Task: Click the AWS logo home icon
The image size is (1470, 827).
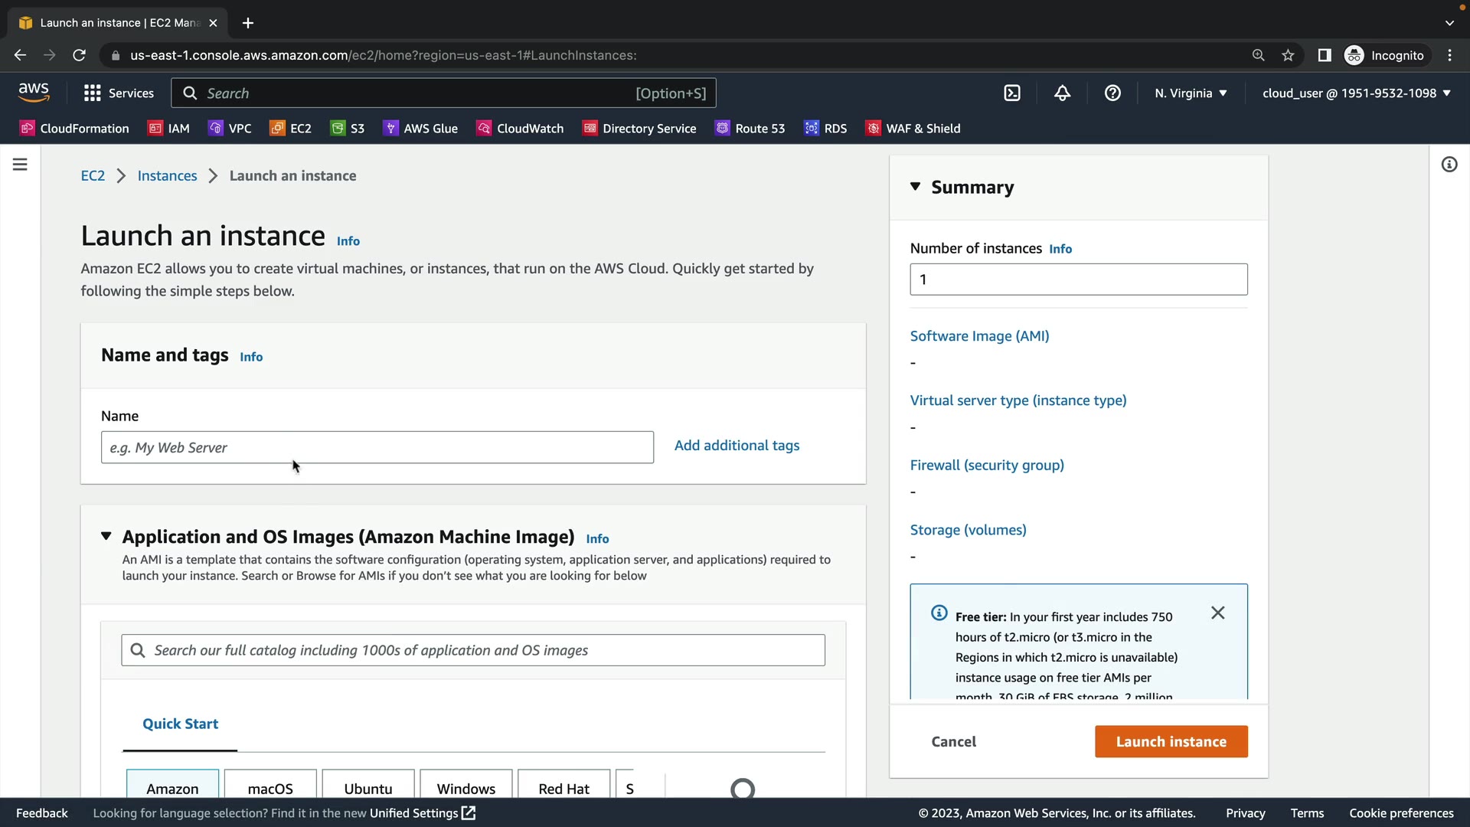Action: (34, 93)
